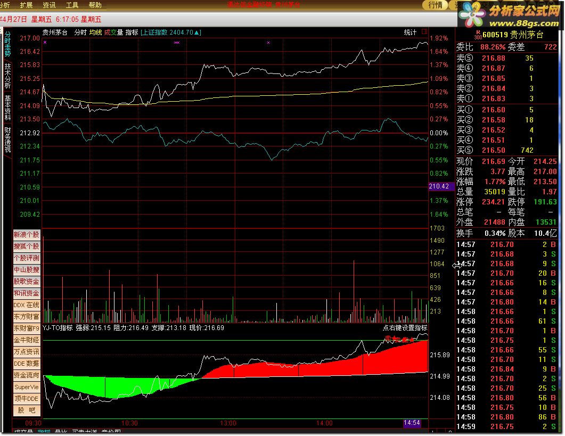Open the 扩展 menu
This screenshot has height=436, width=565.
coord(26,5)
